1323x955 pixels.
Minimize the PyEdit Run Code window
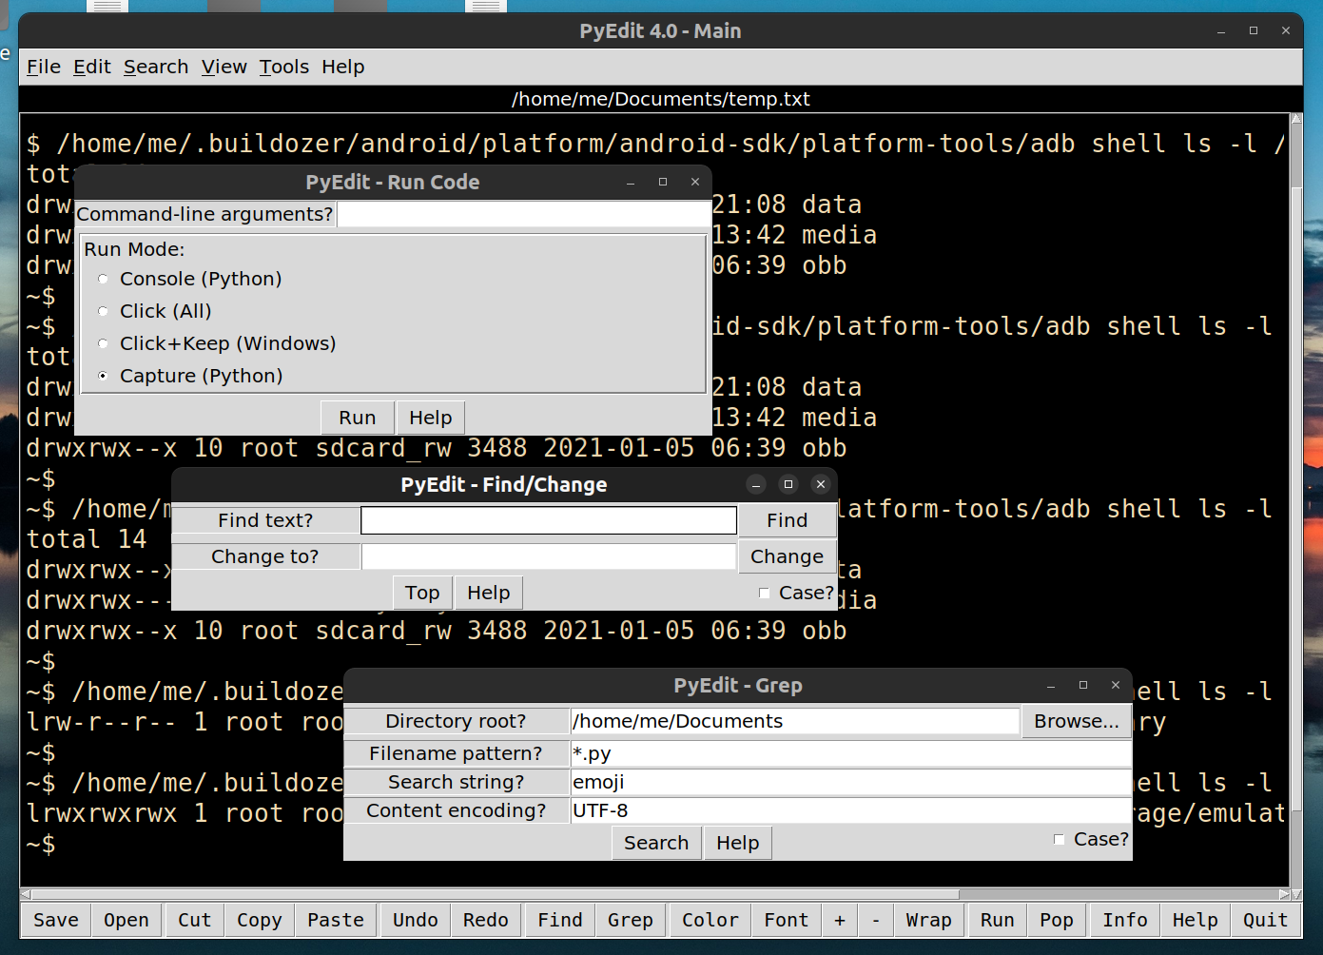[631, 182]
